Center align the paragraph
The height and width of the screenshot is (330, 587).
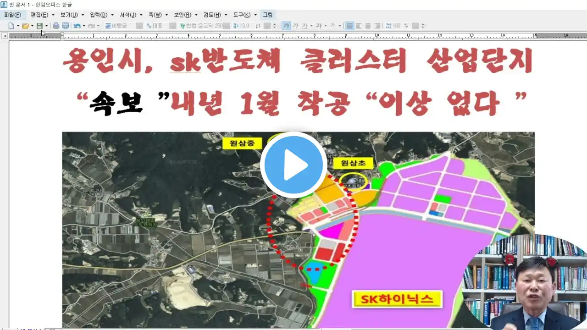(x=368, y=26)
